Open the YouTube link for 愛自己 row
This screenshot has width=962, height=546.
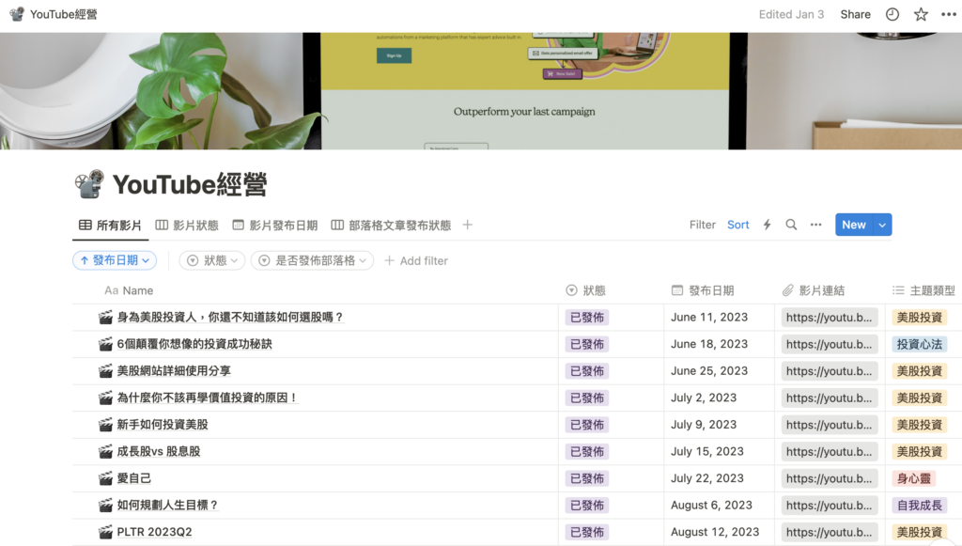click(830, 478)
